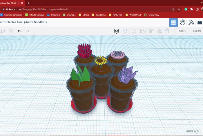Click the Duplicate and repeat icon
The height and width of the screenshot is (136, 203).
tap(3, 31)
